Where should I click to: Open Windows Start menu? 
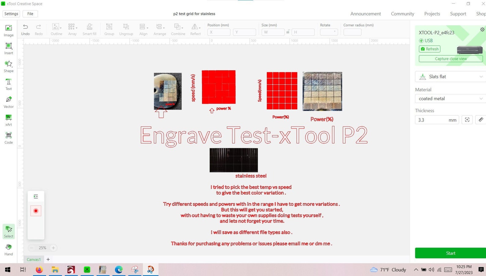tap(8, 270)
